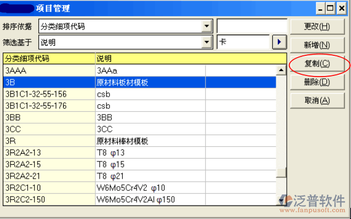This screenshot has width=351, height=219.
Task: Click the empty sort search field
Action: [x=252, y=26]
